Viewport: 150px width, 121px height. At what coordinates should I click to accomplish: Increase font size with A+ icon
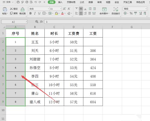click(64, 9)
